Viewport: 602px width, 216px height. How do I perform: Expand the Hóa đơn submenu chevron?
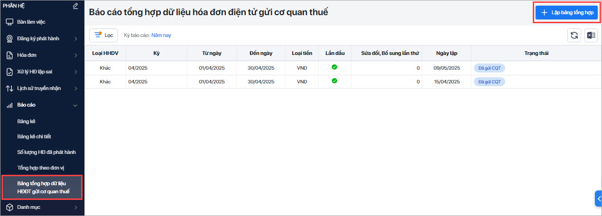coord(75,55)
